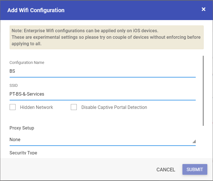Close the Add Wifi Configuration dialog
213x181 pixels.
203,9
